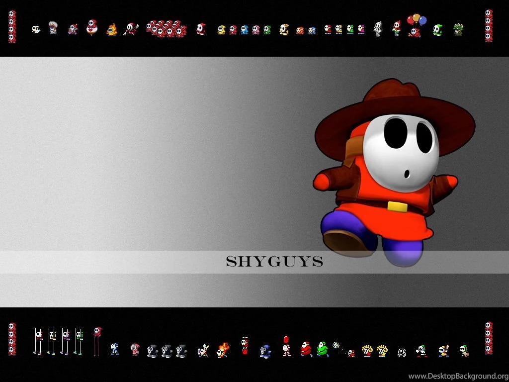
Task: Click the bush-camouflaged Shy Guy in top row
Action: click(458, 29)
